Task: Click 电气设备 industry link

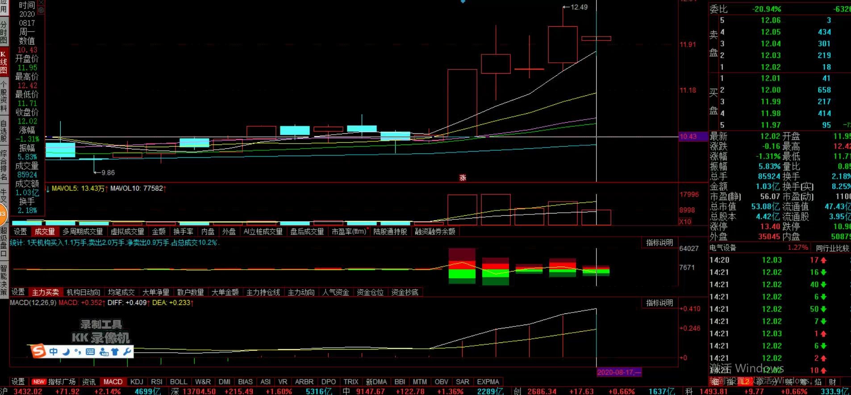Action: (723, 247)
